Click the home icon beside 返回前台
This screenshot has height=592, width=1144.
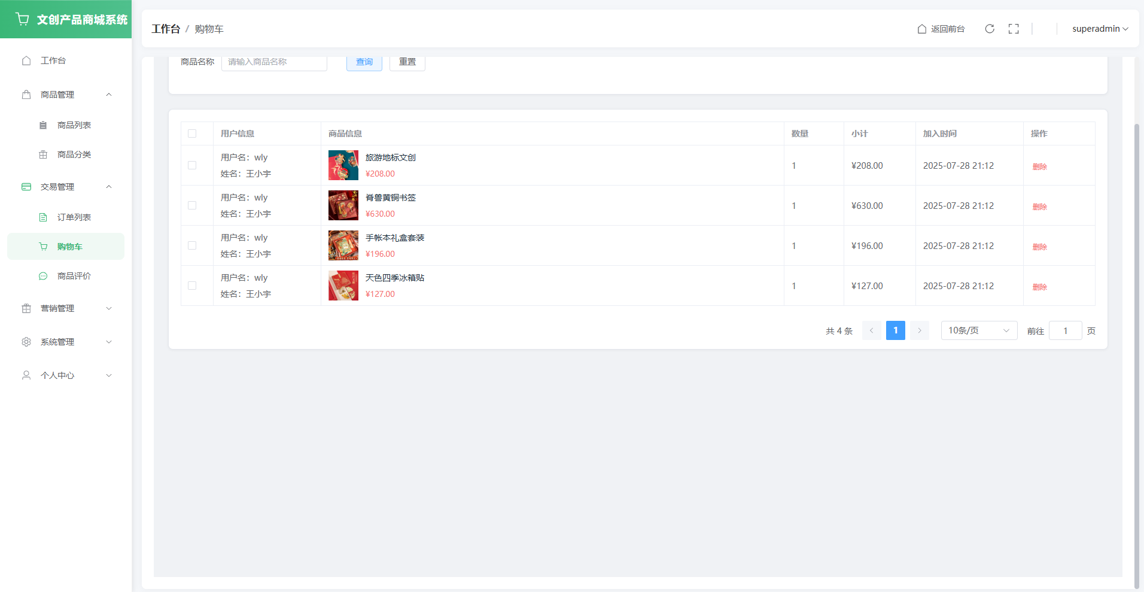[x=922, y=29]
